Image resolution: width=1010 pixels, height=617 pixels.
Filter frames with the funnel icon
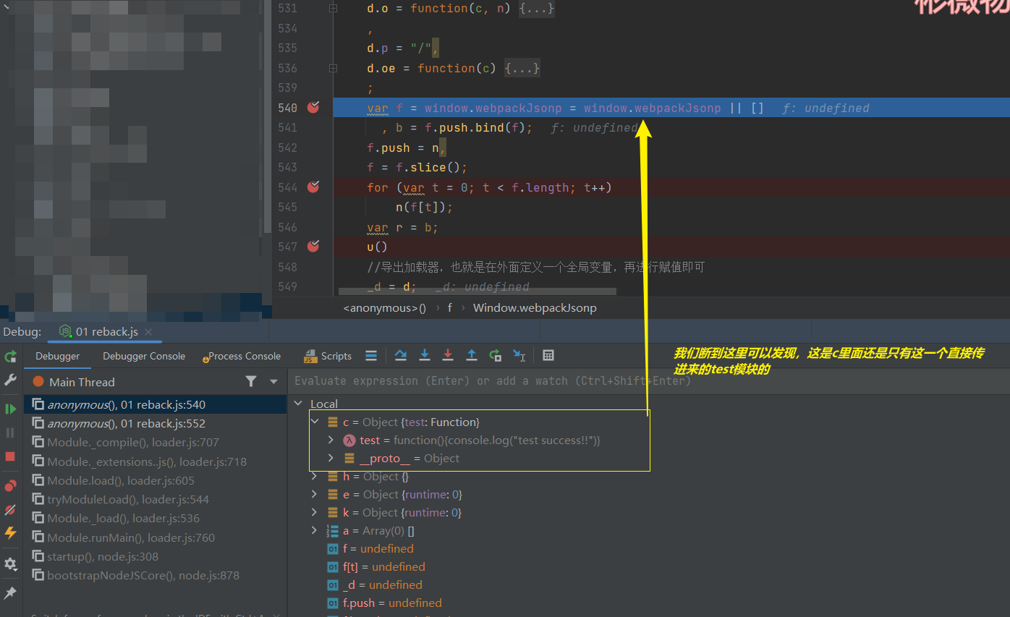[251, 381]
